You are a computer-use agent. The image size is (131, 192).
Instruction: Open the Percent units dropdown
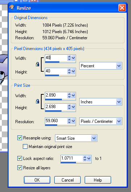[x=119, y=66]
